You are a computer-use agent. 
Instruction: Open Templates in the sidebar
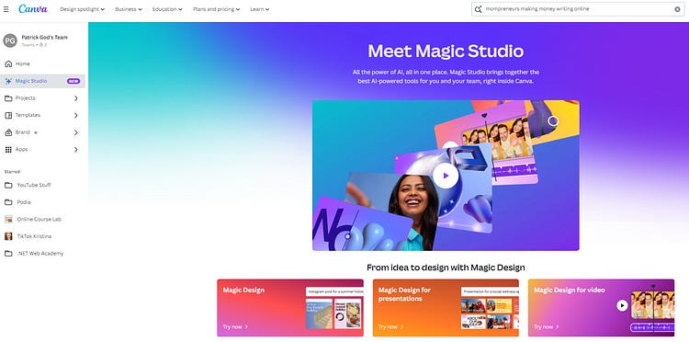[x=43, y=116]
